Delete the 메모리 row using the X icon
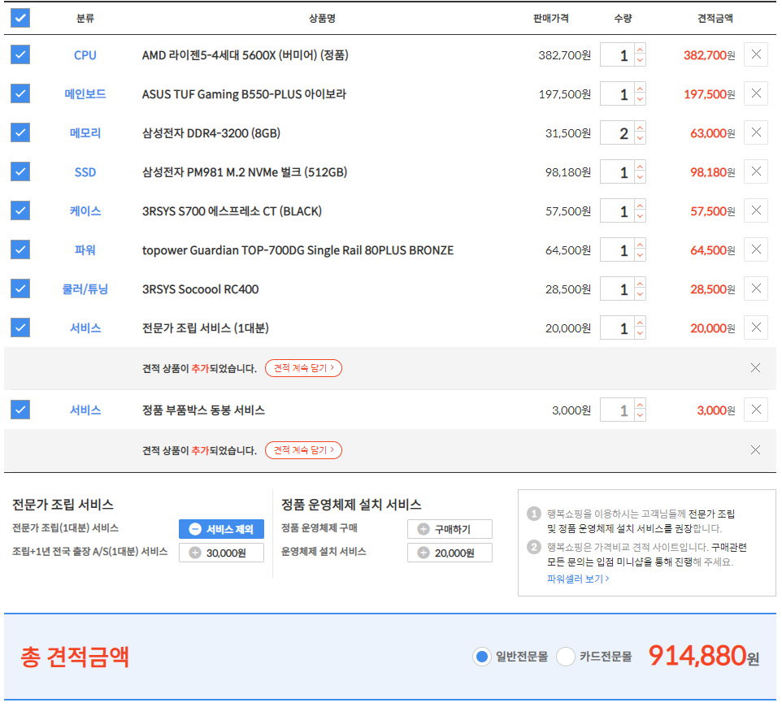 pyautogui.click(x=755, y=132)
